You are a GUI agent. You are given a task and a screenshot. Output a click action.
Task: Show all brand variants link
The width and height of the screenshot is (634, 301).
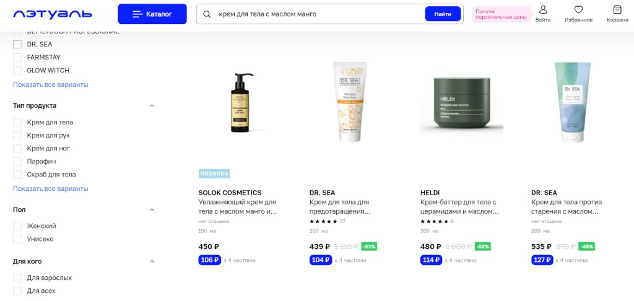(51, 85)
